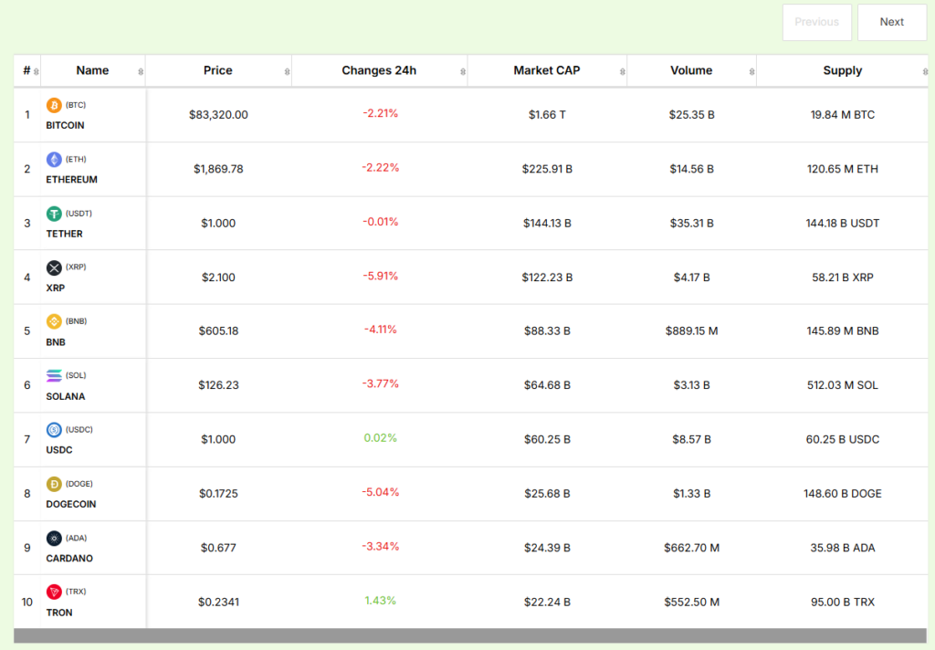Click the Solana coin logo icon

click(x=54, y=375)
